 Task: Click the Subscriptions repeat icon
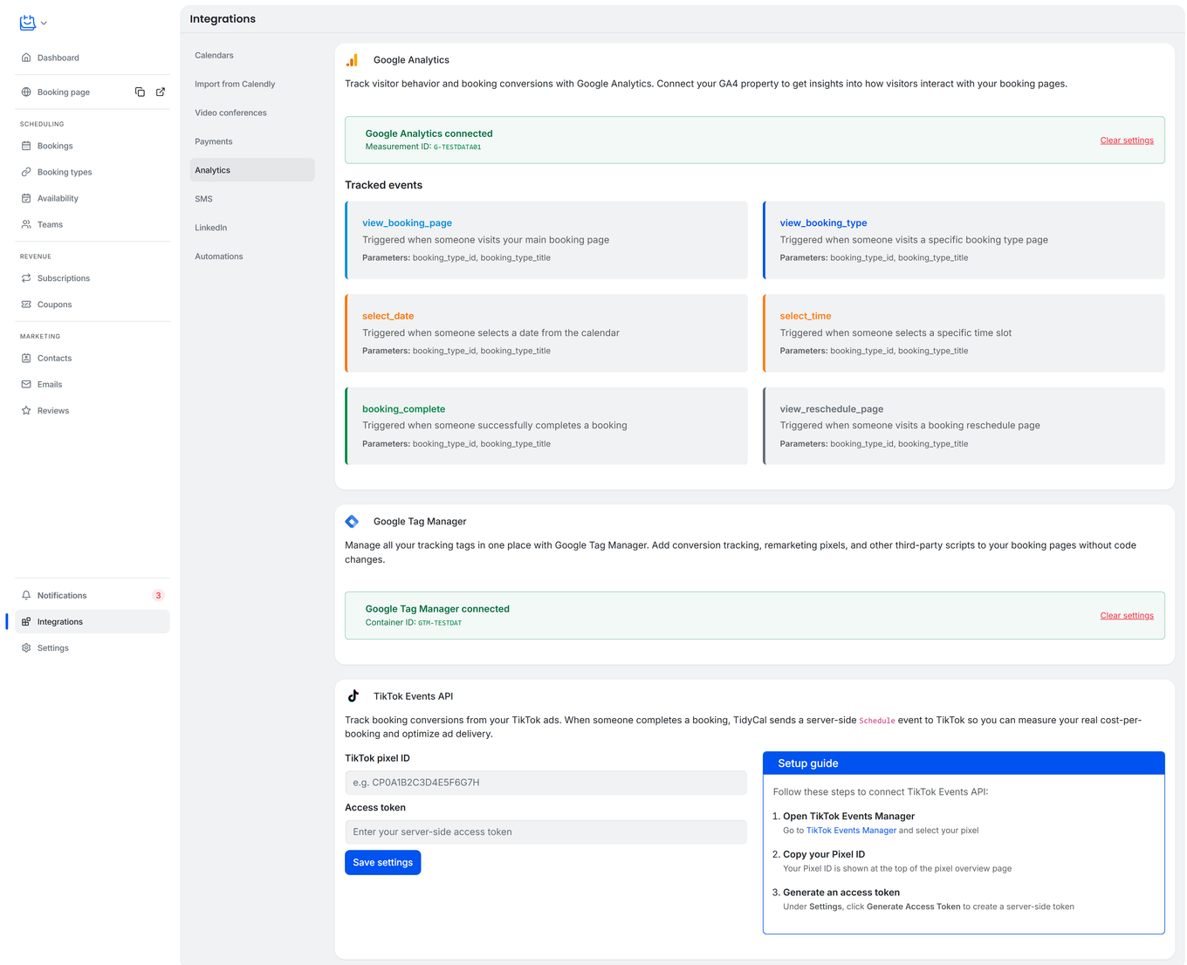click(x=26, y=278)
